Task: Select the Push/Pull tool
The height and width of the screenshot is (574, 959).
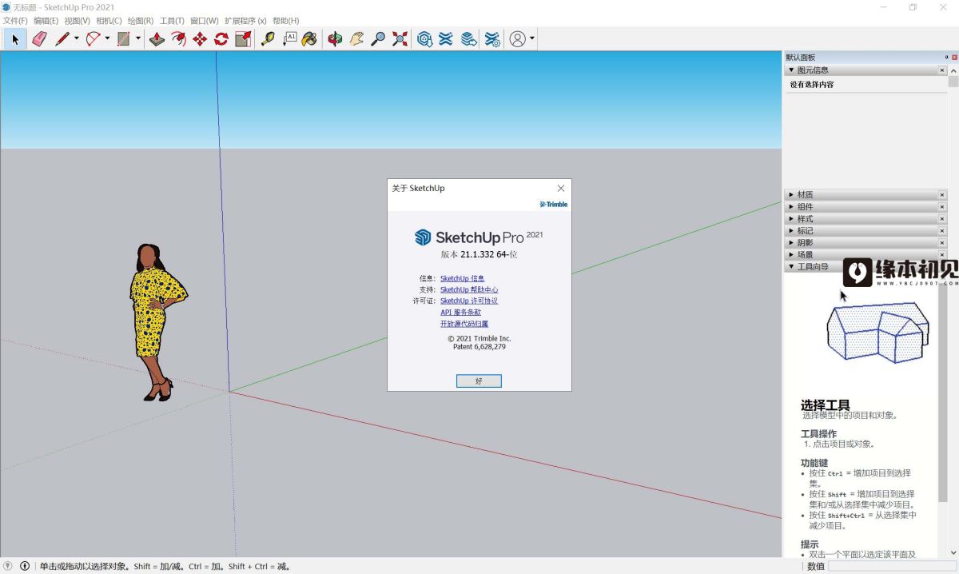Action: 157,38
